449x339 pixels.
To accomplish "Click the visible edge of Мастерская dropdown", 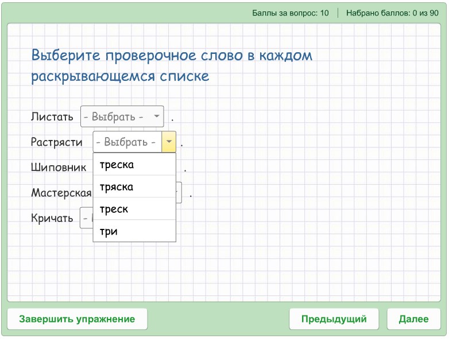I will point(179,193).
